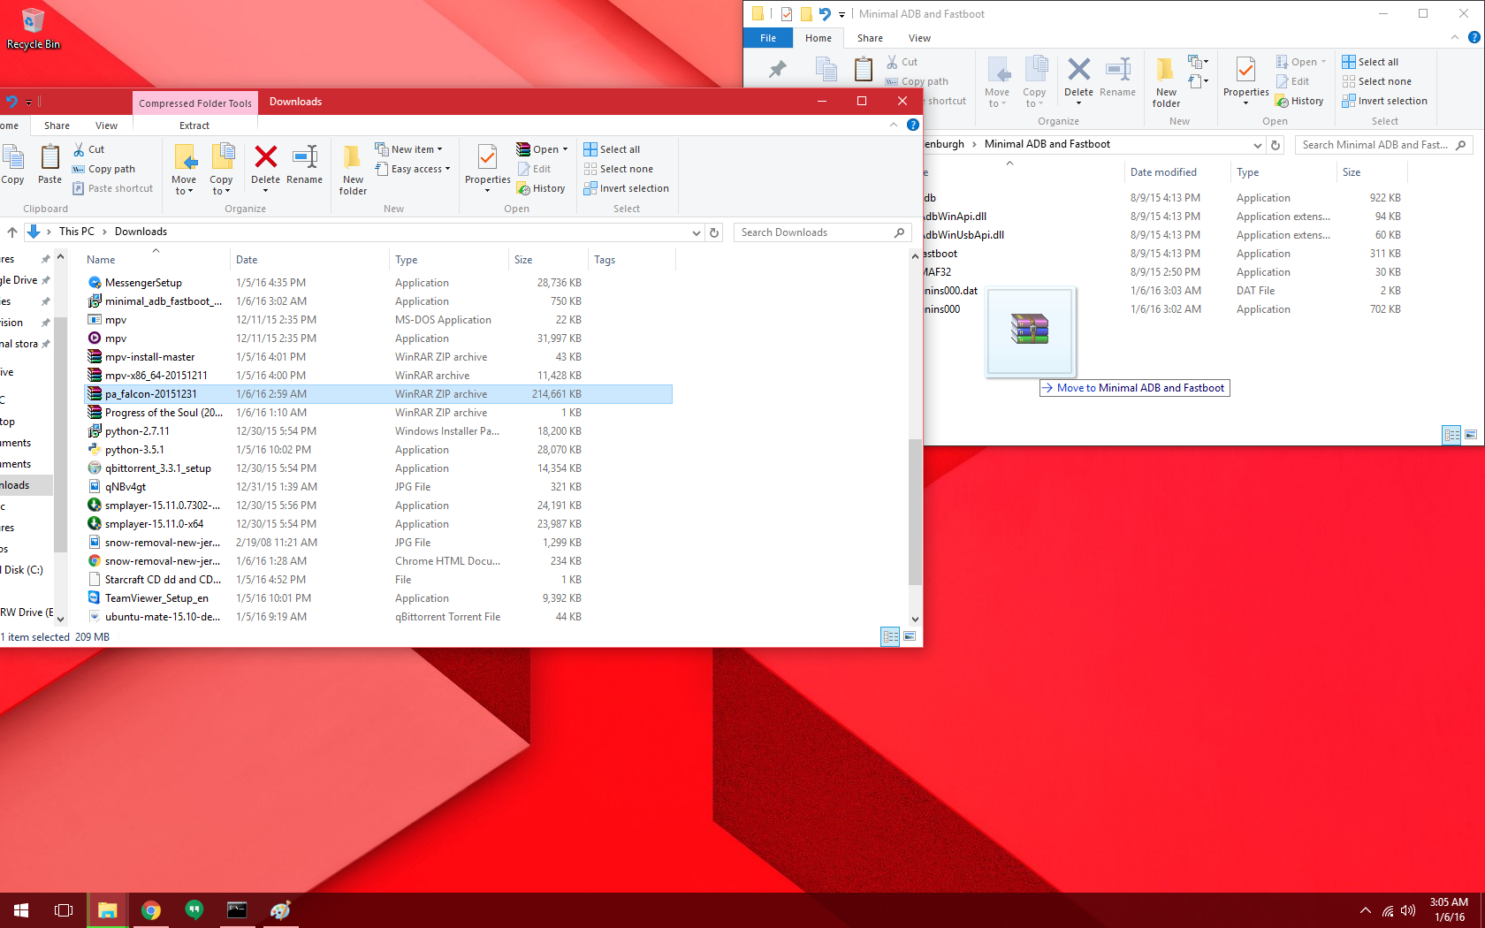Click This PC in Downloads breadcrumb
This screenshot has width=1485, height=928.
tap(76, 232)
